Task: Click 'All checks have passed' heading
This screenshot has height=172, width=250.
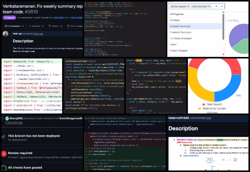Action: (x=25, y=167)
